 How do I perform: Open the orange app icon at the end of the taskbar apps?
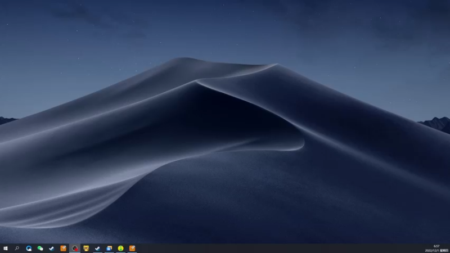tap(132, 249)
